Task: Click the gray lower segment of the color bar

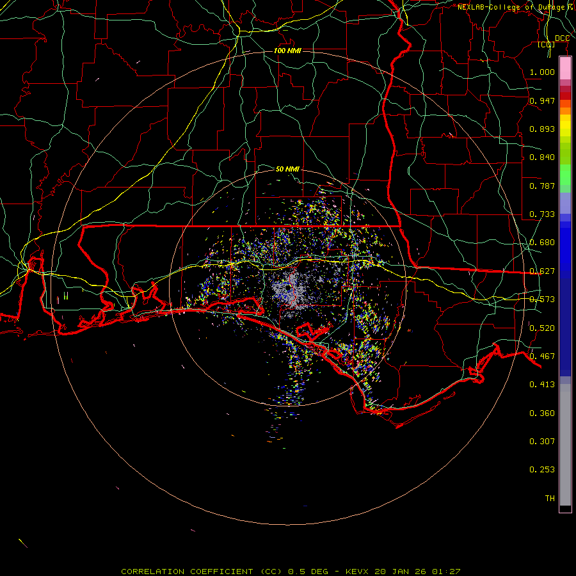Action: pyautogui.click(x=565, y=445)
